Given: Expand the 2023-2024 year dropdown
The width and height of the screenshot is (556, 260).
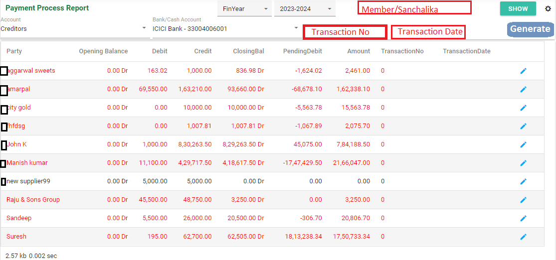Looking at the screenshot, I should pos(305,9).
